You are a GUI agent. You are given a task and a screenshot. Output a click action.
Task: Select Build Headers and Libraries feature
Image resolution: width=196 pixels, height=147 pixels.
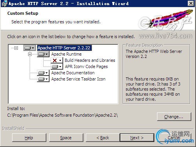[x=90, y=60]
